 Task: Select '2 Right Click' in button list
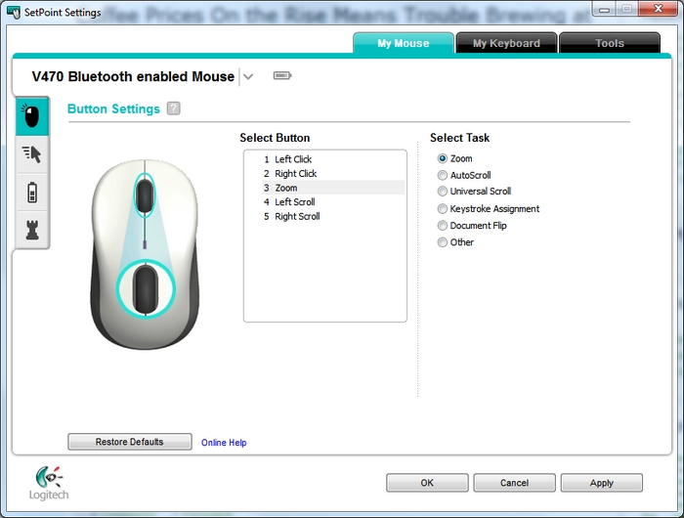click(333, 174)
